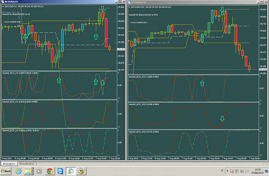The height and width of the screenshot is (176, 269).
Task: Open the clock showing 12:30
Action: coord(257,171)
